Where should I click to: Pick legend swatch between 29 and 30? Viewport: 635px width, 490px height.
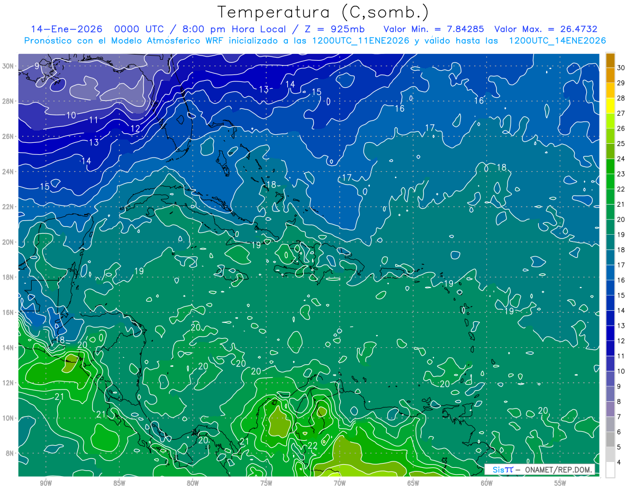pyautogui.click(x=610, y=76)
